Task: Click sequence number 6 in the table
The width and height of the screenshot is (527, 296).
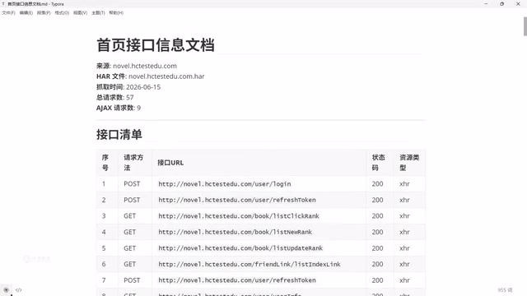Action: [x=104, y=265]
